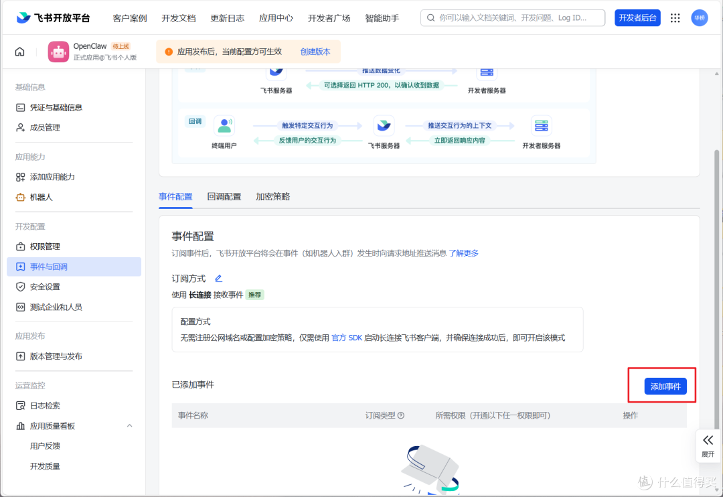Viewport: 723px width, 497px height.
Task: Collapse the 应用质量看板 chevron
Action: click(130, 426)
